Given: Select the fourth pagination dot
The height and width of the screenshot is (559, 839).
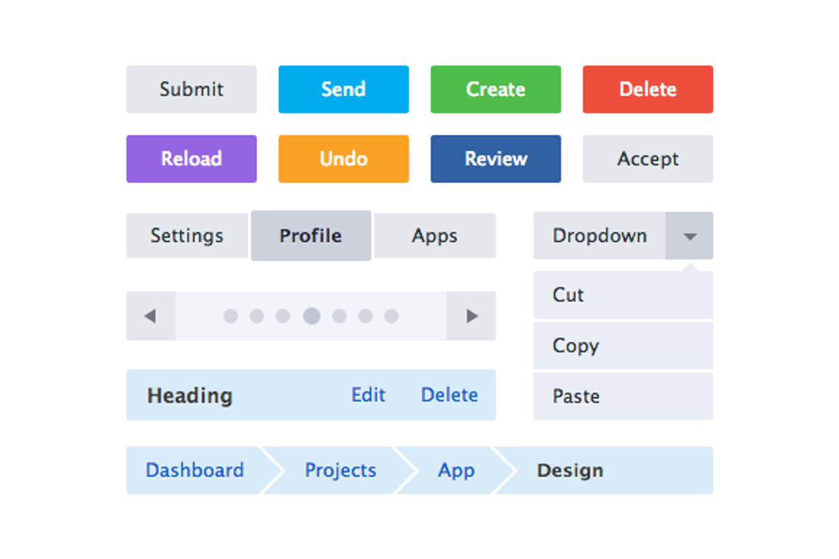Looking at the screenshot, I should point(310,316).
